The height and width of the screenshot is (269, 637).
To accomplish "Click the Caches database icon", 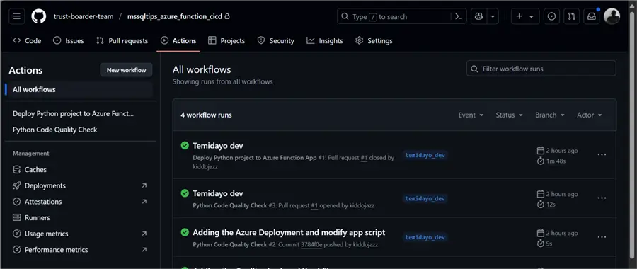I will pos(17,169).
